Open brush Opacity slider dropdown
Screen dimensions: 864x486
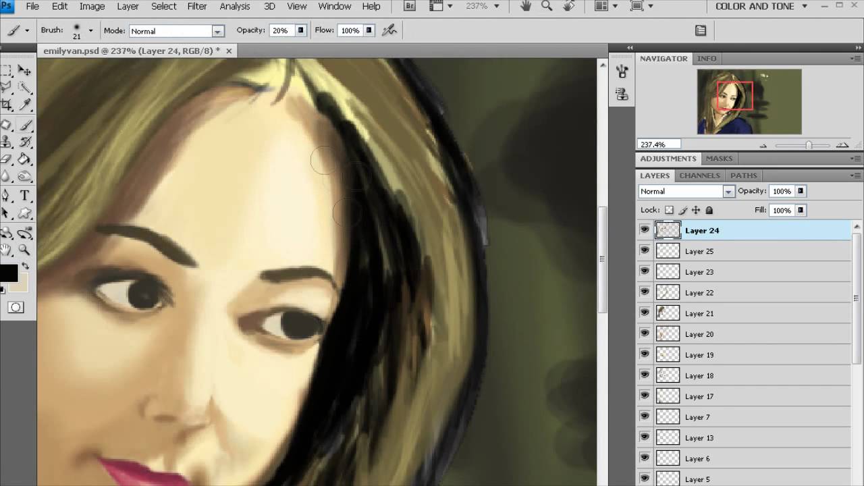(x=300, y=30)
